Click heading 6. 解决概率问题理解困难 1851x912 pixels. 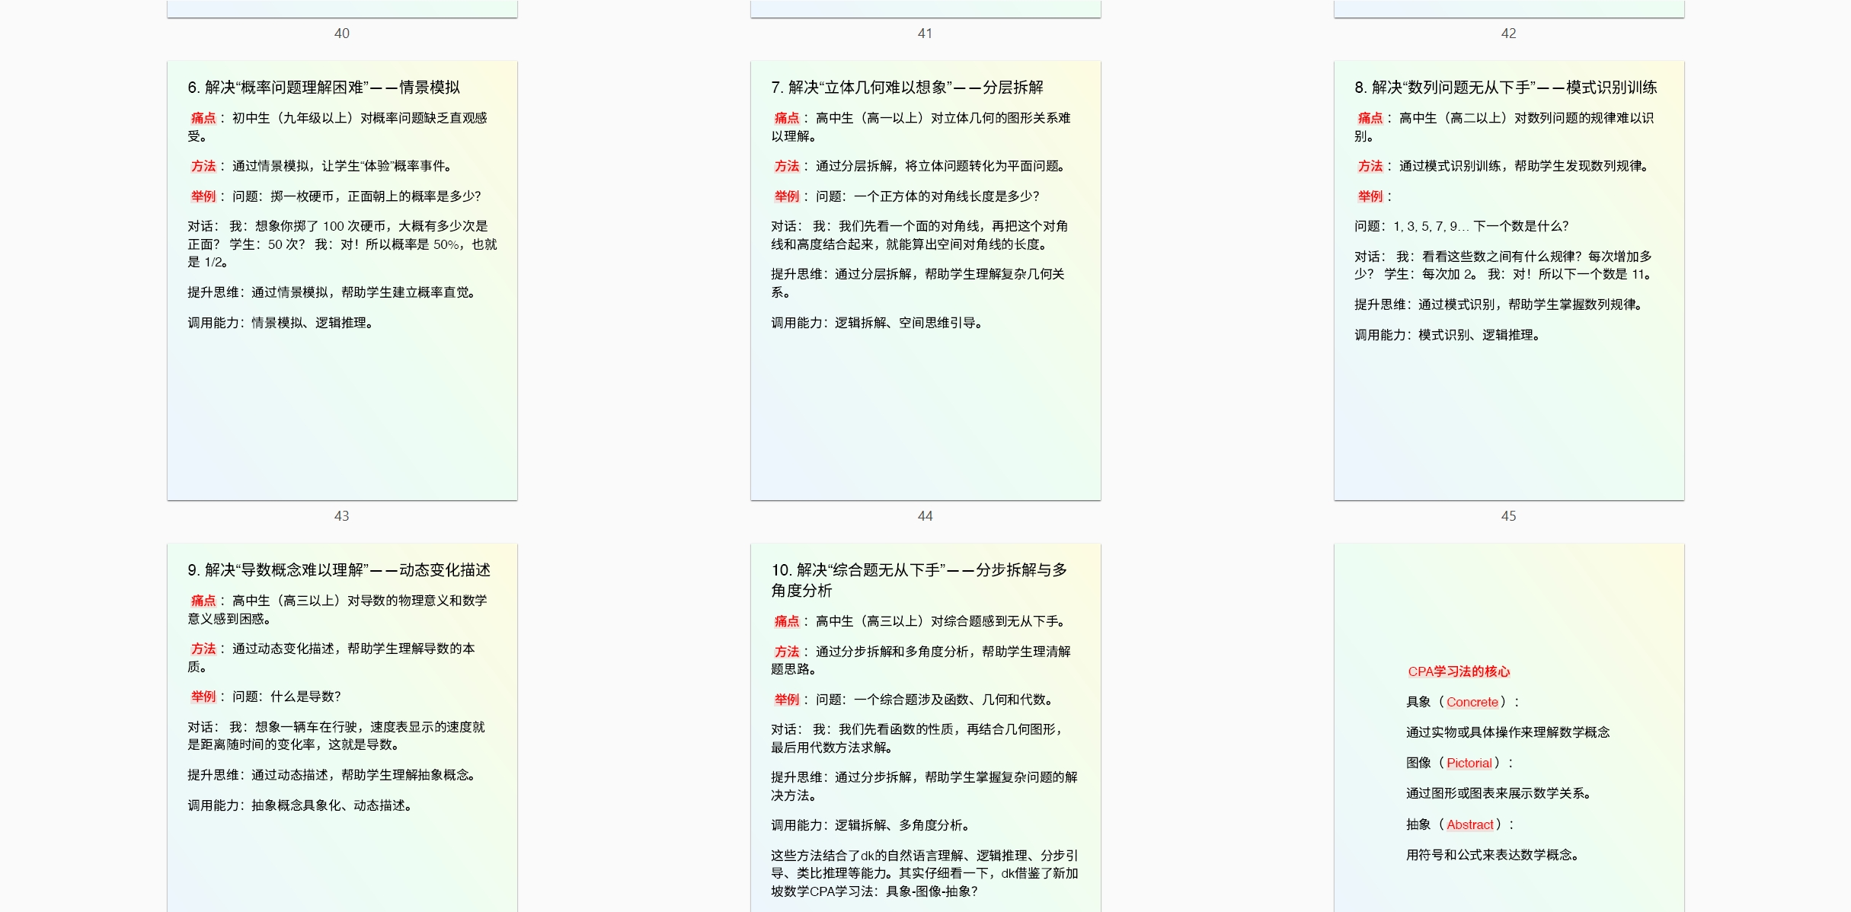pyautogui.click(x=324, y=88)
